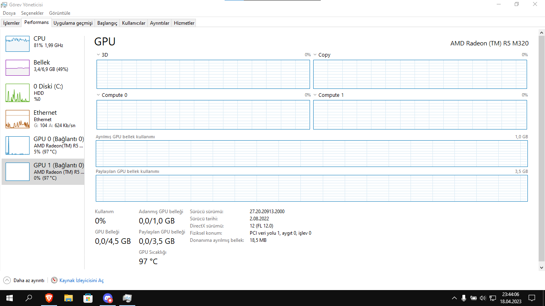Click the AMD Radeon (TM) R5 M320 heading
Image resolution: width=545 pixels, height=306 pixels.
[490, 43]
